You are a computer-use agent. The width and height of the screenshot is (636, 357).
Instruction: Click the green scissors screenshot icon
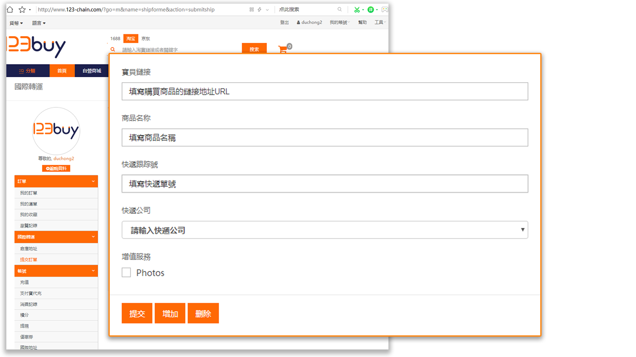click(x=357, y=9)
